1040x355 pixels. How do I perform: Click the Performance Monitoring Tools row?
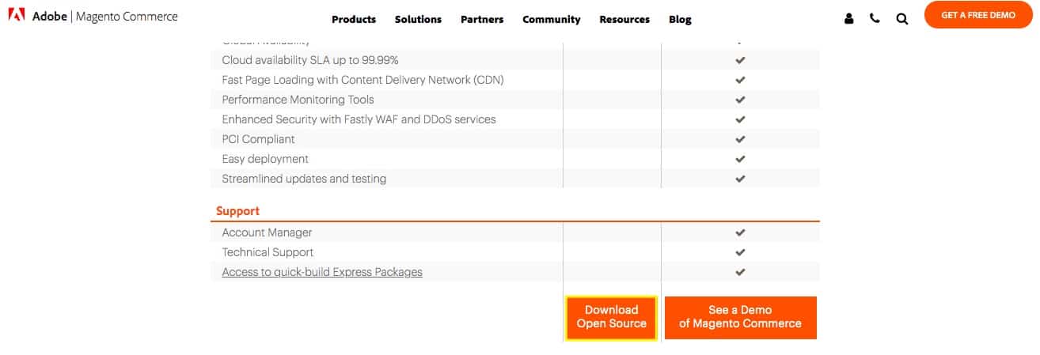pyautogui.click(x=515, y=100)
